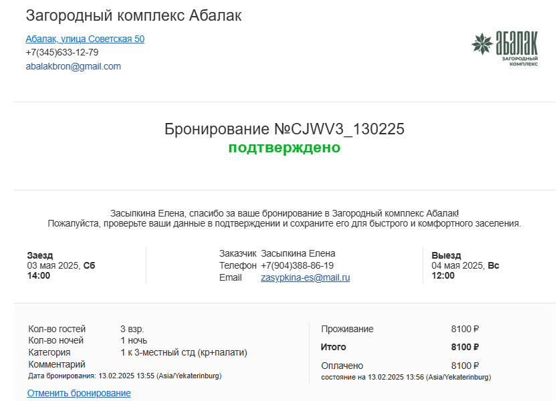Click customer name next to Заказчик
Image resolution: width=559 pixels, height=401 pixels.
pos(298,253)
